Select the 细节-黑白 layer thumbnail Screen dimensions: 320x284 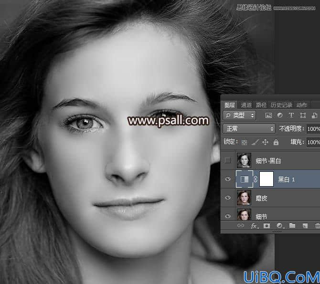coord(244,160)
